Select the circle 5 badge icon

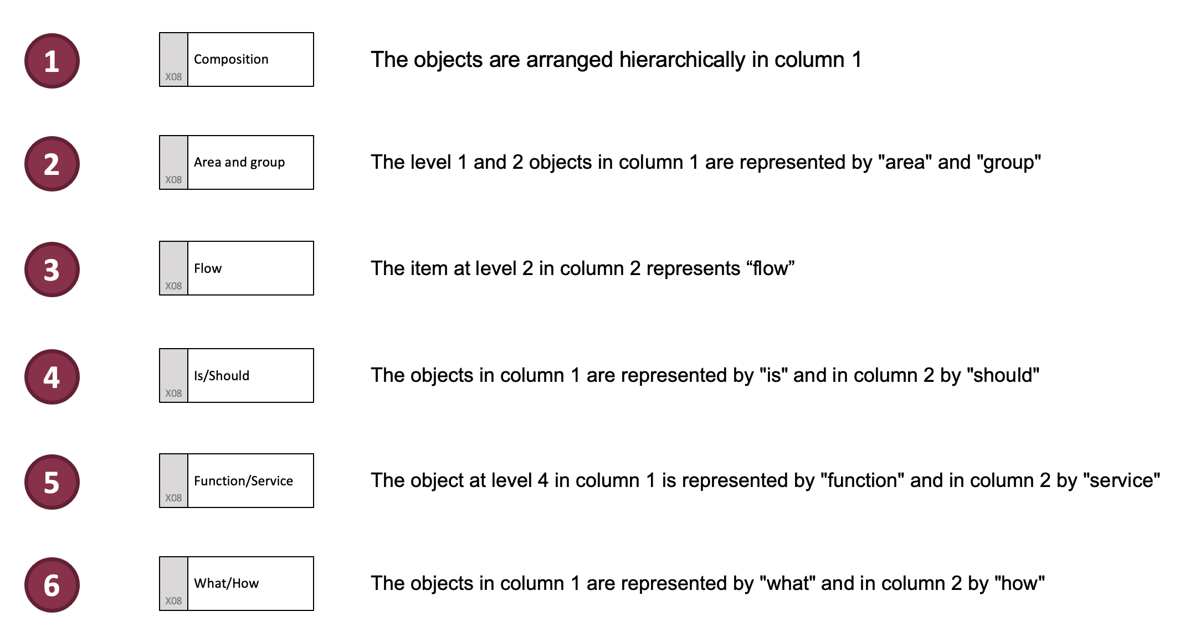coord(52,482)
